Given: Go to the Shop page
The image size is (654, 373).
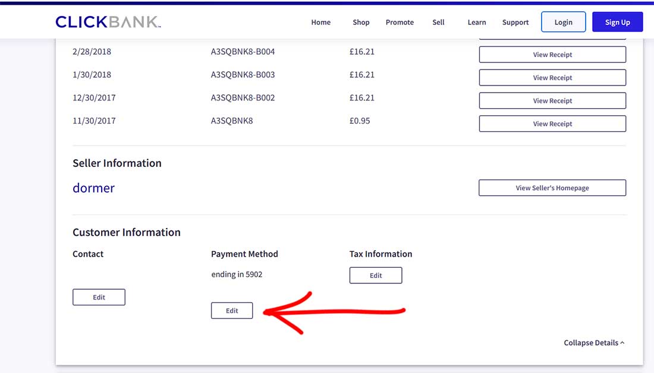Looking at the screenshot, I should pyautogui.click(x=361, y=22).
